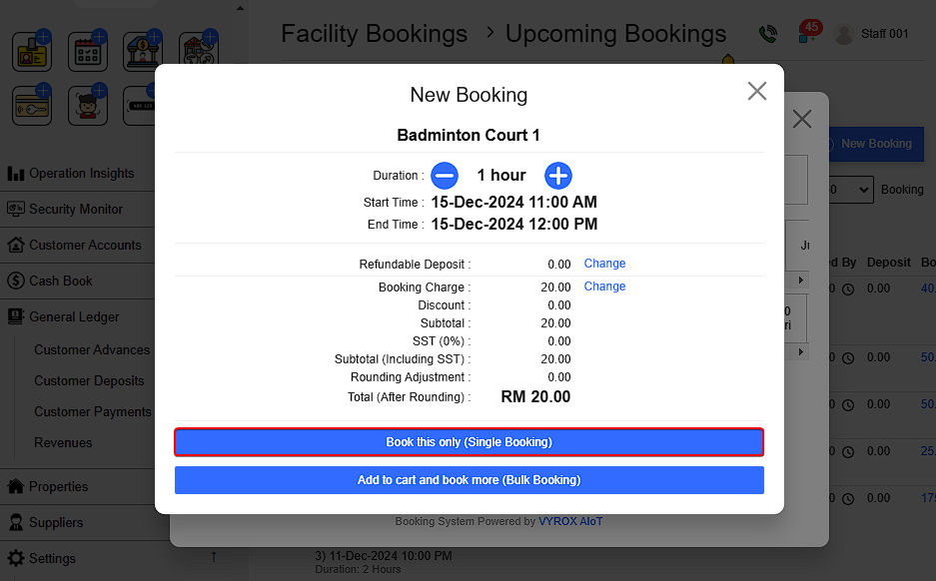Open Operation Insights menu

pos(81,174)
